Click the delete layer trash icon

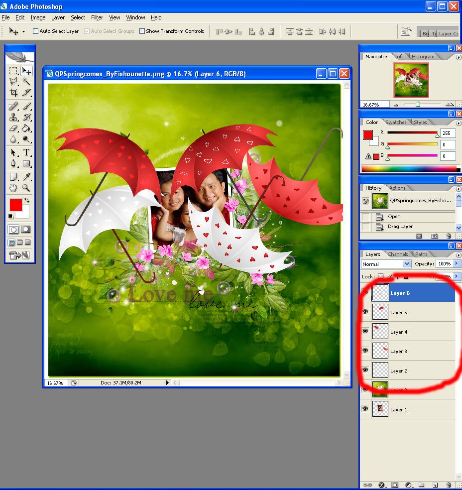click(448, 485)
